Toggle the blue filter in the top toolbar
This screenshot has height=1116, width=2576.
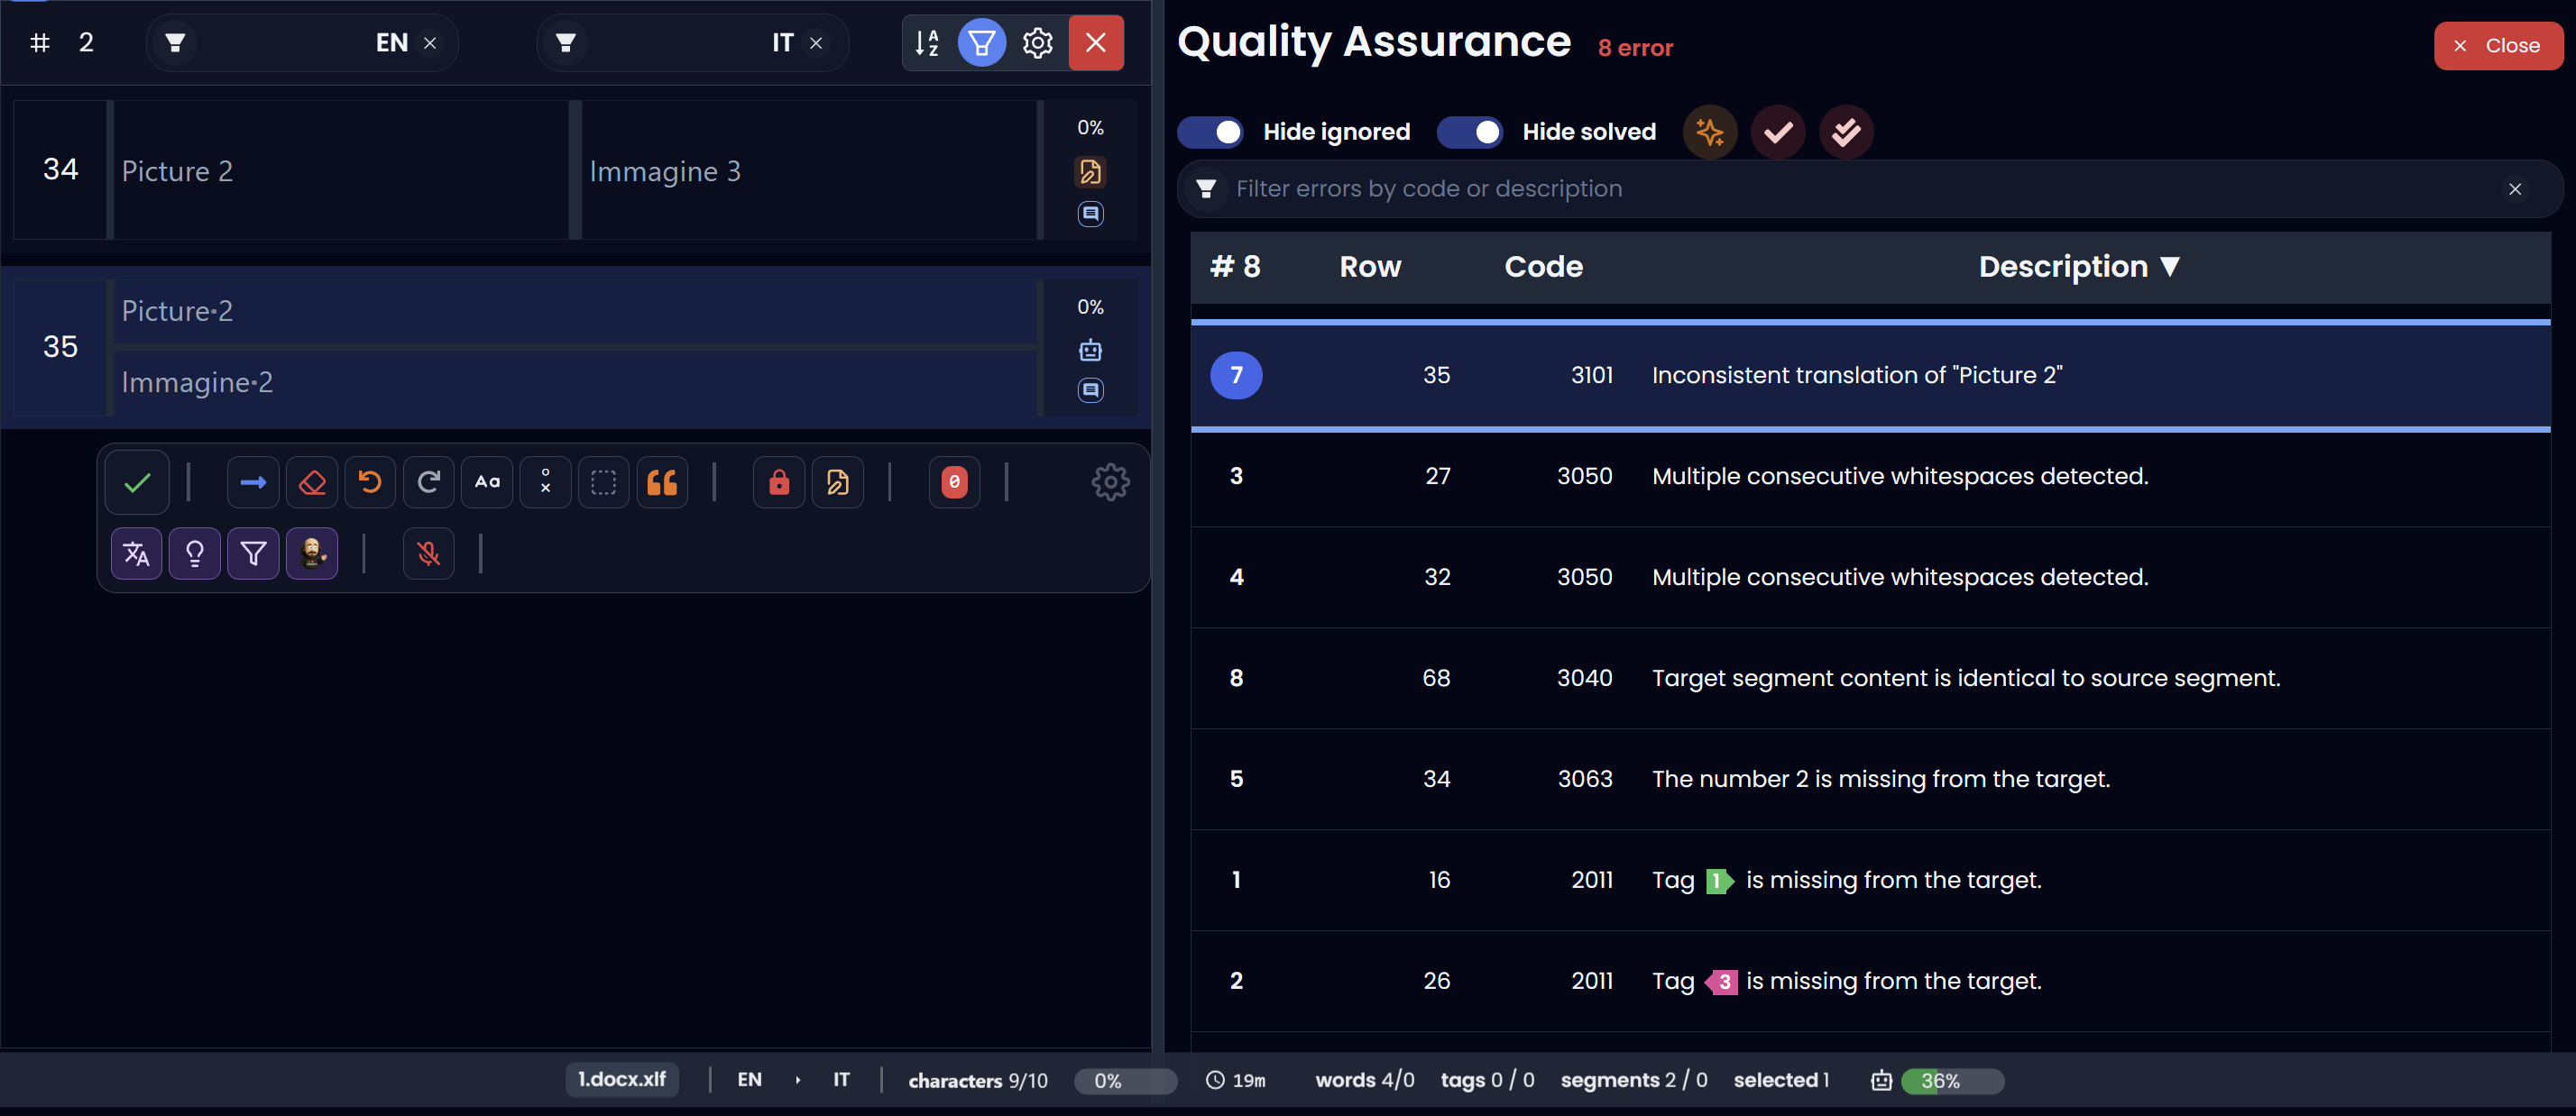click(982, 43)
